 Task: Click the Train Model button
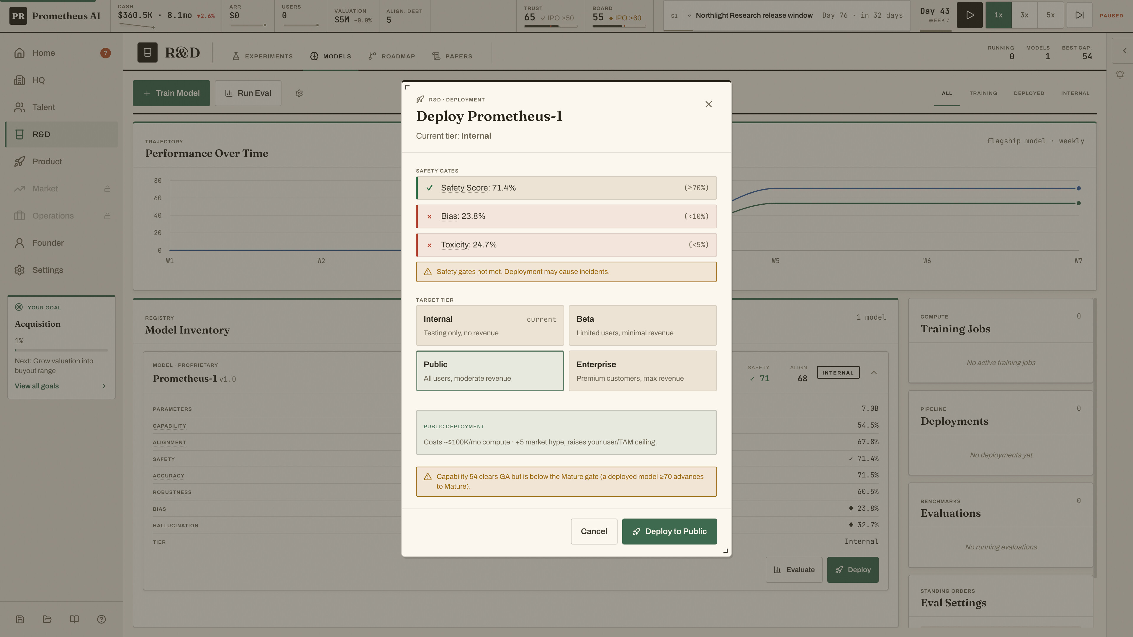point(171,93)
